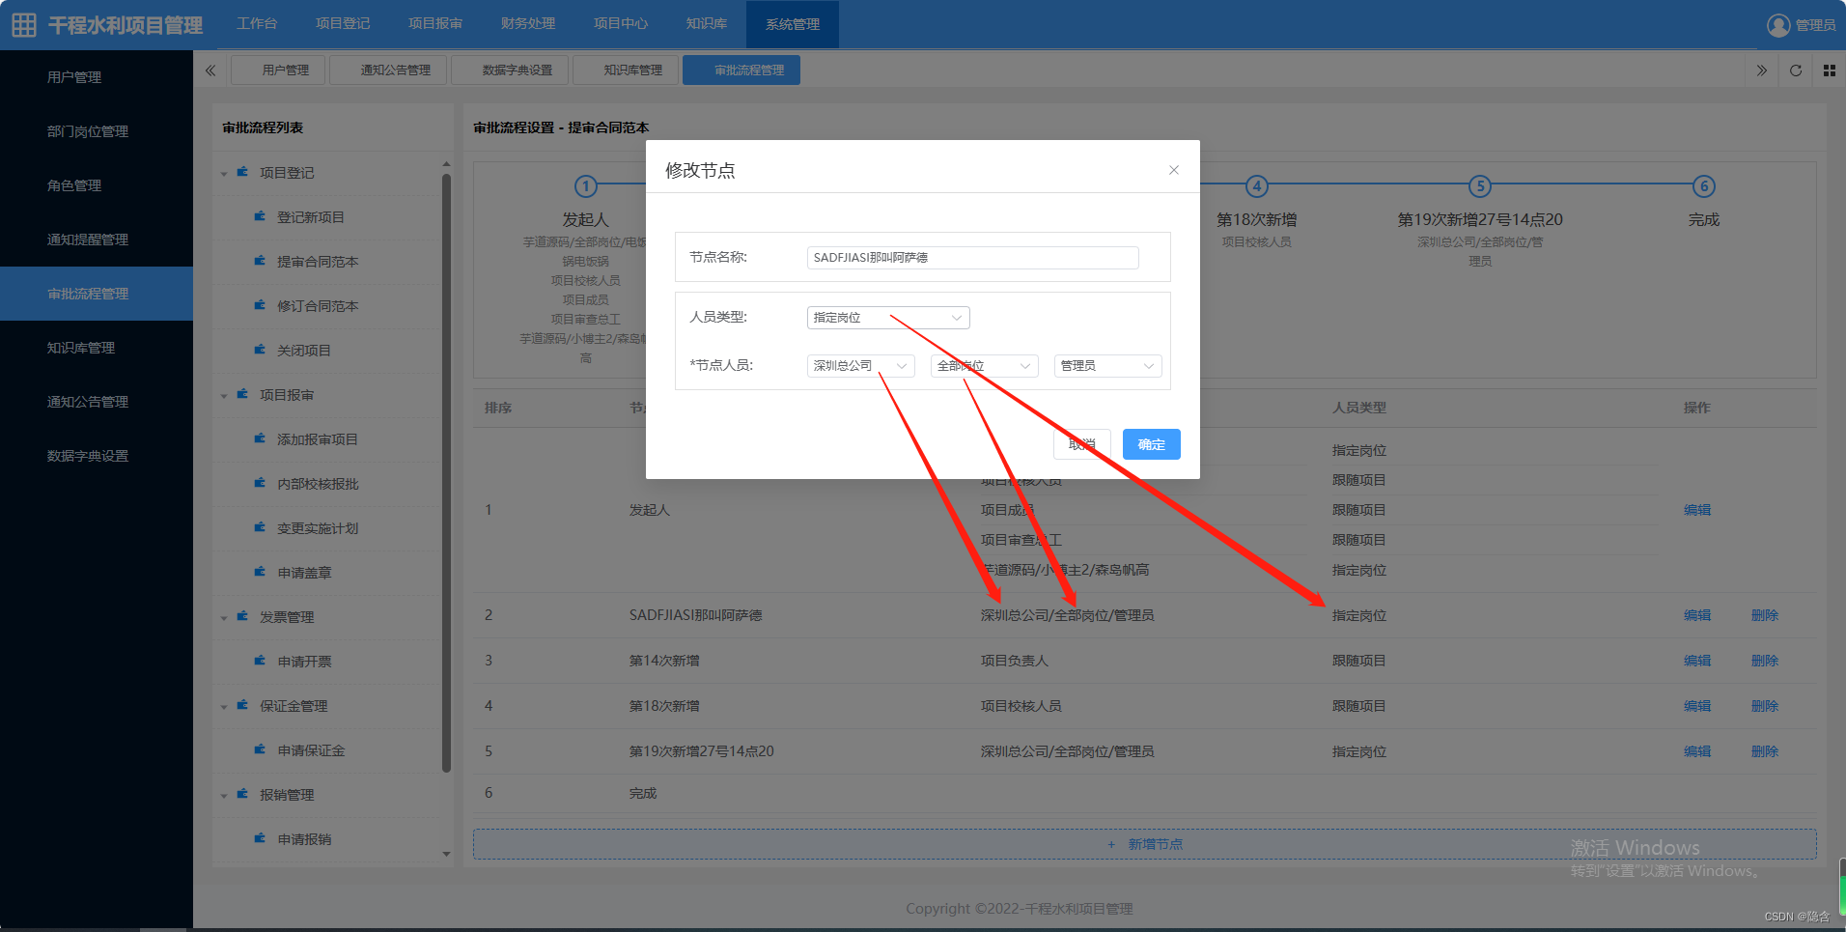The height and width of the screenshot is (932, 1846).
Task: Collapse the 保证金管理 tree group
Action: (x=224, y=707)
